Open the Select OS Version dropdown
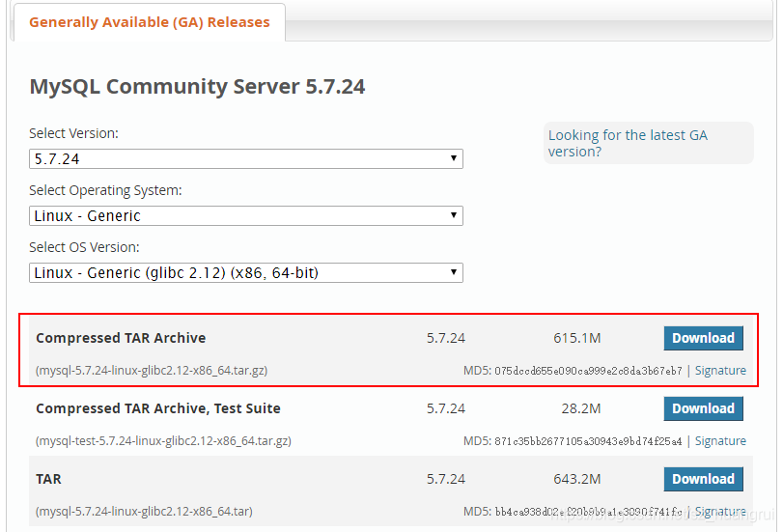Screen dimensions: 783x532 tap(246, 272)
